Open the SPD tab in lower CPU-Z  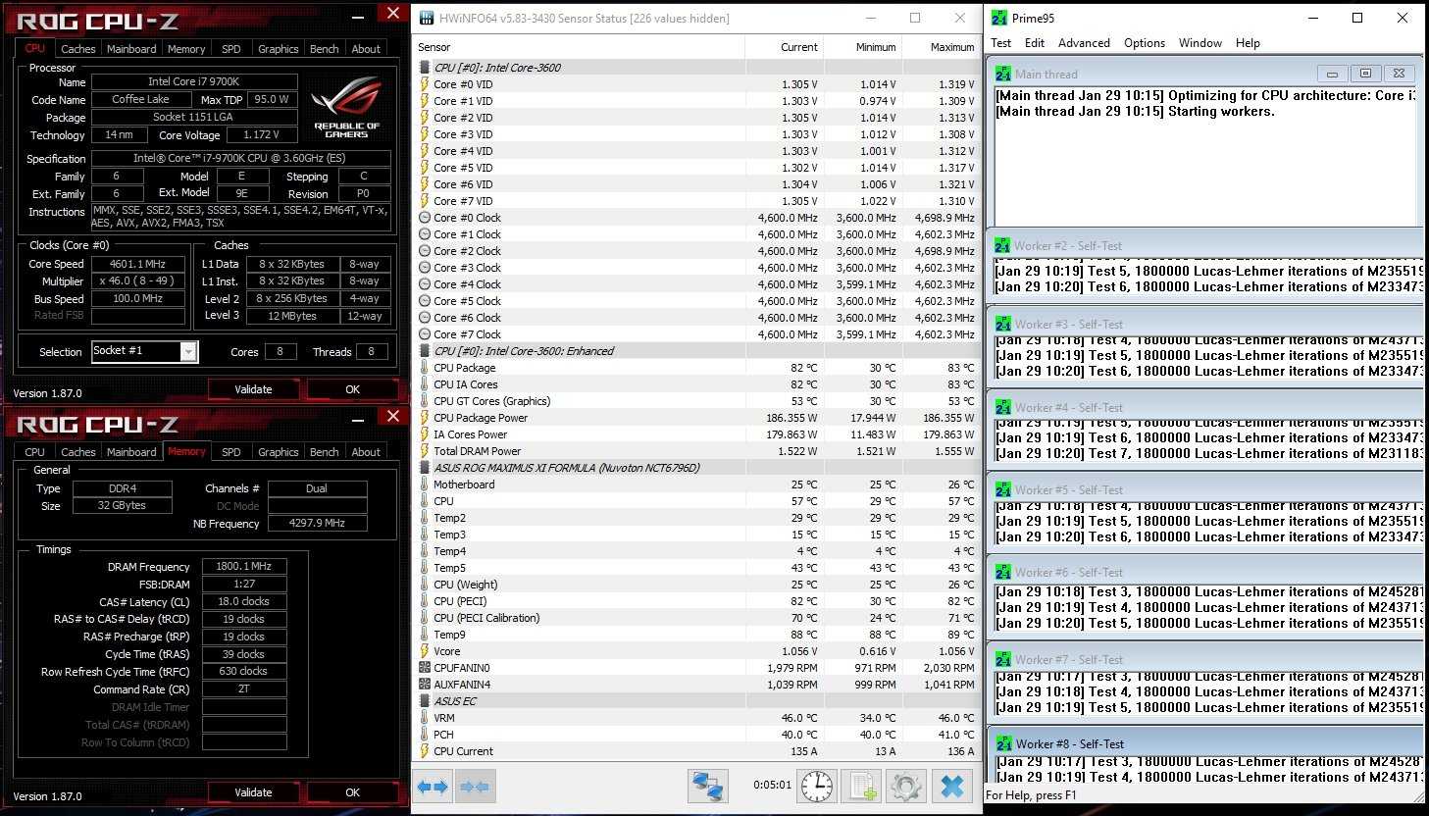tap(231, 452)
